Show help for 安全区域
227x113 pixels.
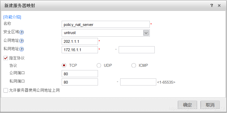coord(22,32)
